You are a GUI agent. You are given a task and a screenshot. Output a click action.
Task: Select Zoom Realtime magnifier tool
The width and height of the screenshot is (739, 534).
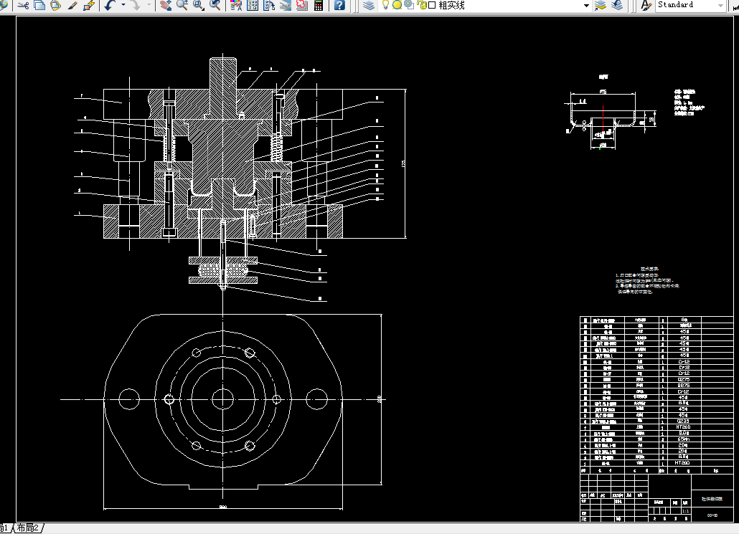[182, 5]
